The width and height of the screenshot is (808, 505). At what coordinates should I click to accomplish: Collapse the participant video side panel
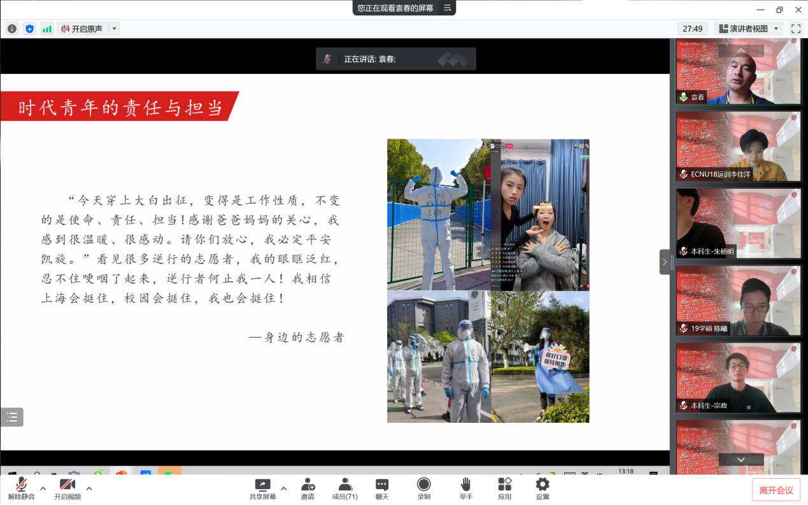[x=665, y=262]
